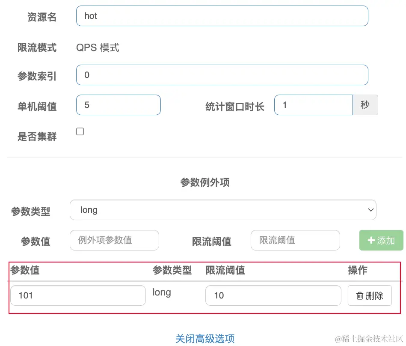Image resolution: width=406 pixels, height=346 pixels.
Task: Click the QPS 模式 text
Action: pos(98,48)
